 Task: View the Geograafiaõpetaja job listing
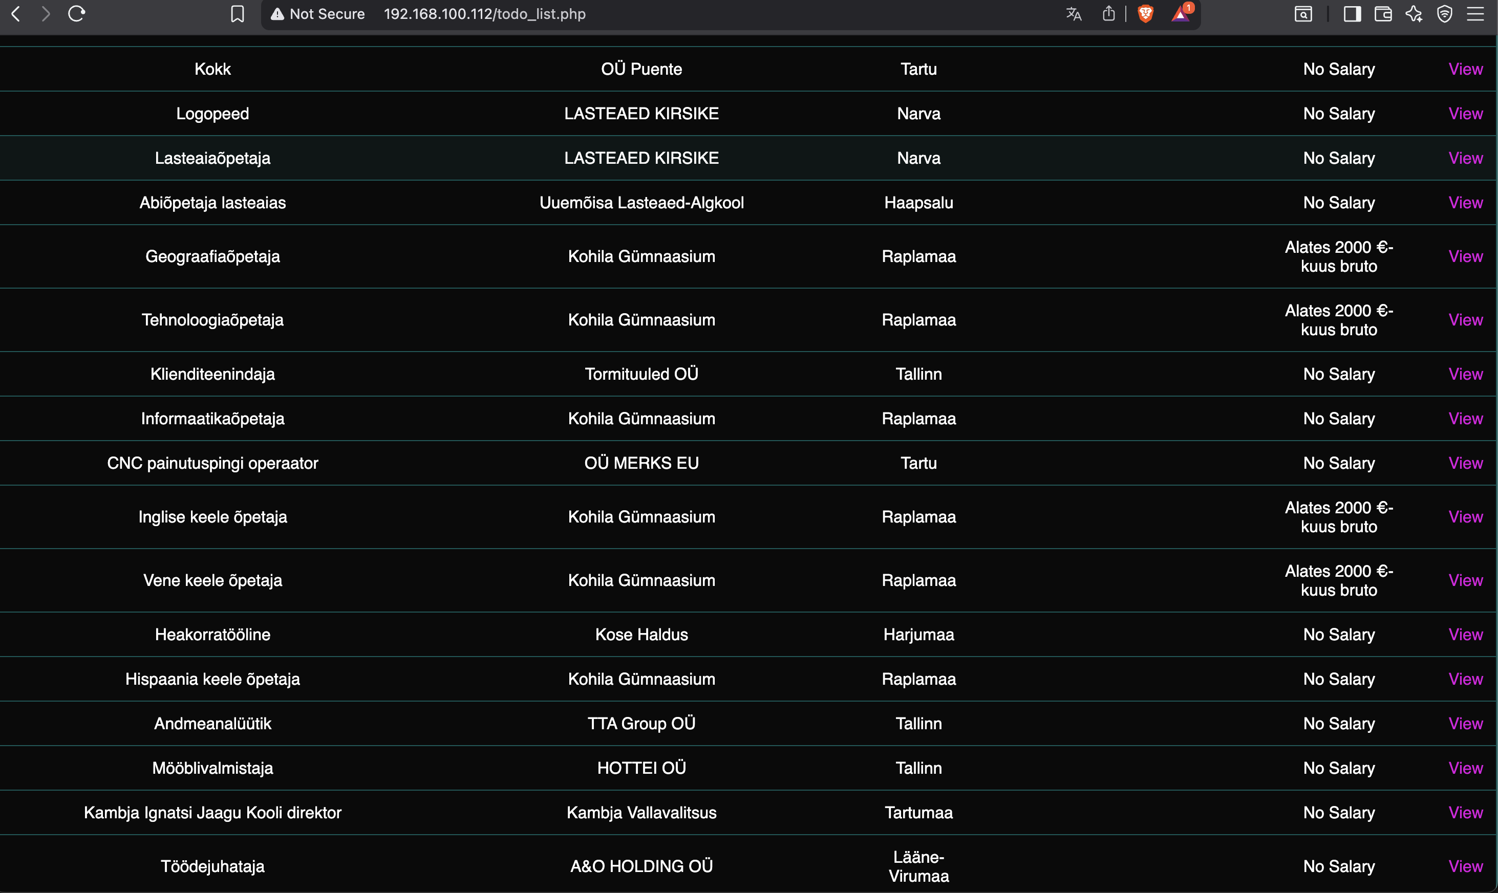[1466, 256]
